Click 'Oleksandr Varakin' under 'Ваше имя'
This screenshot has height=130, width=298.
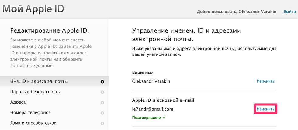pyautogui.click(x=151, y=81)
